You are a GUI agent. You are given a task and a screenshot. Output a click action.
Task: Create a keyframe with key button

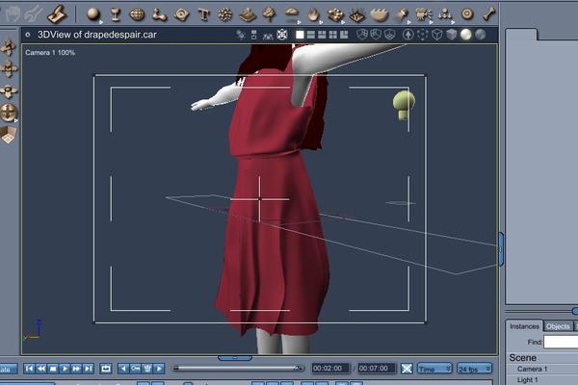coord(135,369)
